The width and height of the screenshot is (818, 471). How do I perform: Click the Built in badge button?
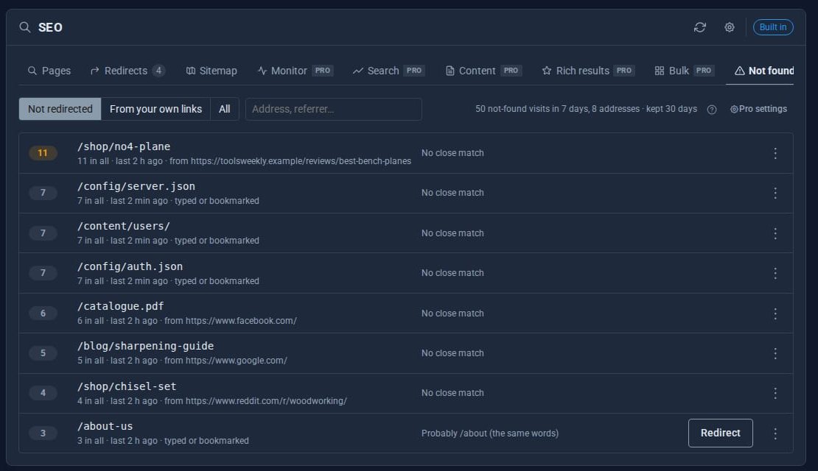point(772,27)
